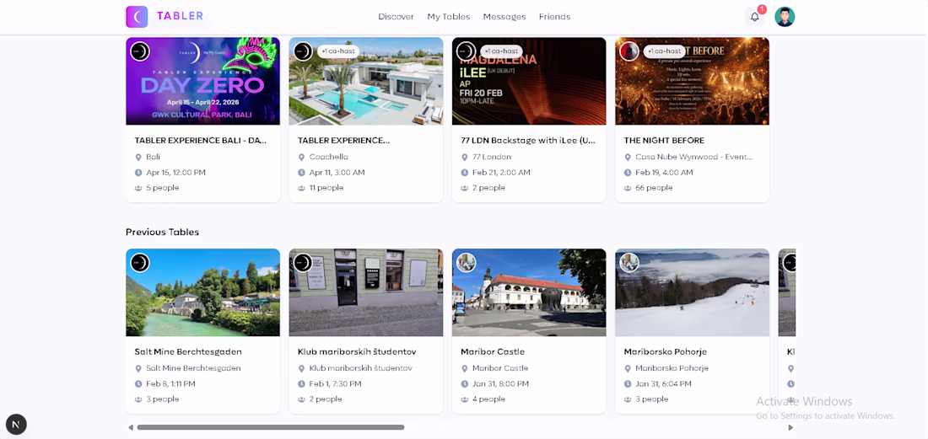
Task: Click clock icon beside Apr 15, 12:00 PM
Action: point(138,173)
